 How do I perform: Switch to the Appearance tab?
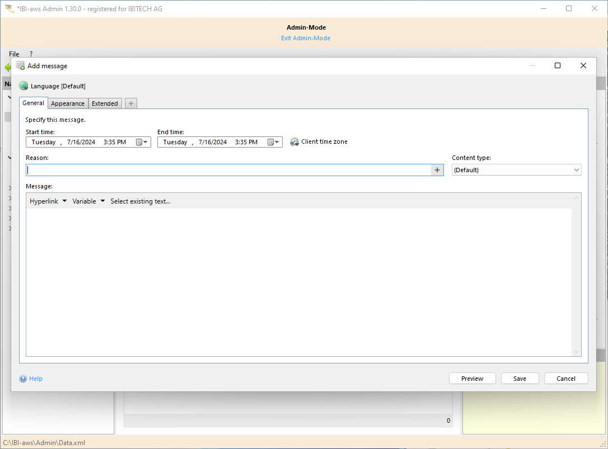[68, 103]
